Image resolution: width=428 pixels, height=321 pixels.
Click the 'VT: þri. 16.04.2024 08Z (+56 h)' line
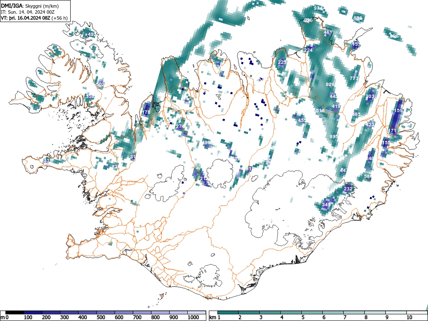click(34, 18)
